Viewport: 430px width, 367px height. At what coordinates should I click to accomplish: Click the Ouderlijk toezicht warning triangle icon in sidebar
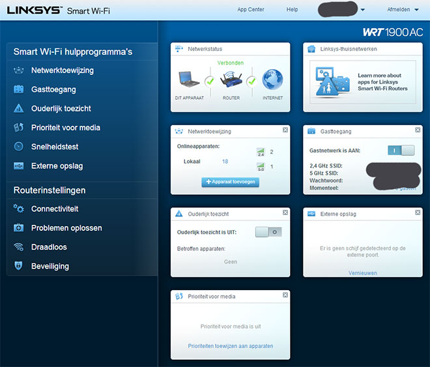[x=19, y=108]
